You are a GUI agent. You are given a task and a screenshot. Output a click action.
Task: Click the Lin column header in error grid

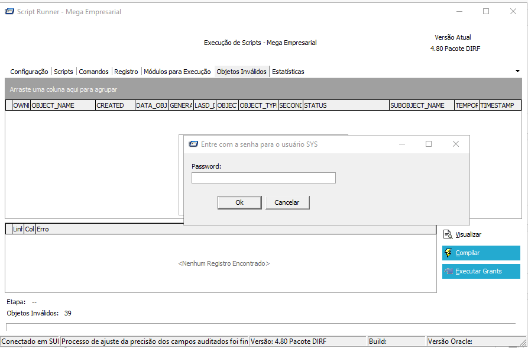18,229
